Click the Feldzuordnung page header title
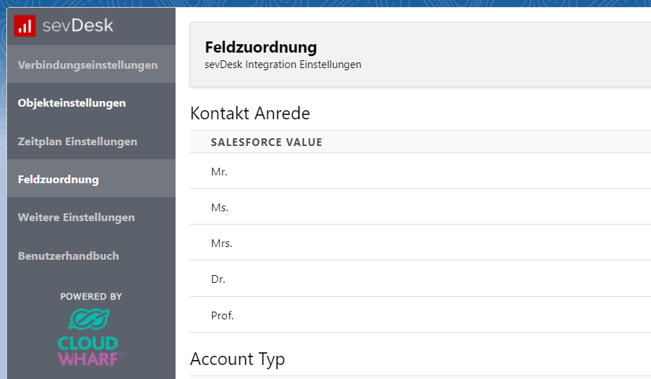The width and height of the screenshot is (651, 379). [x=261, y=47]
